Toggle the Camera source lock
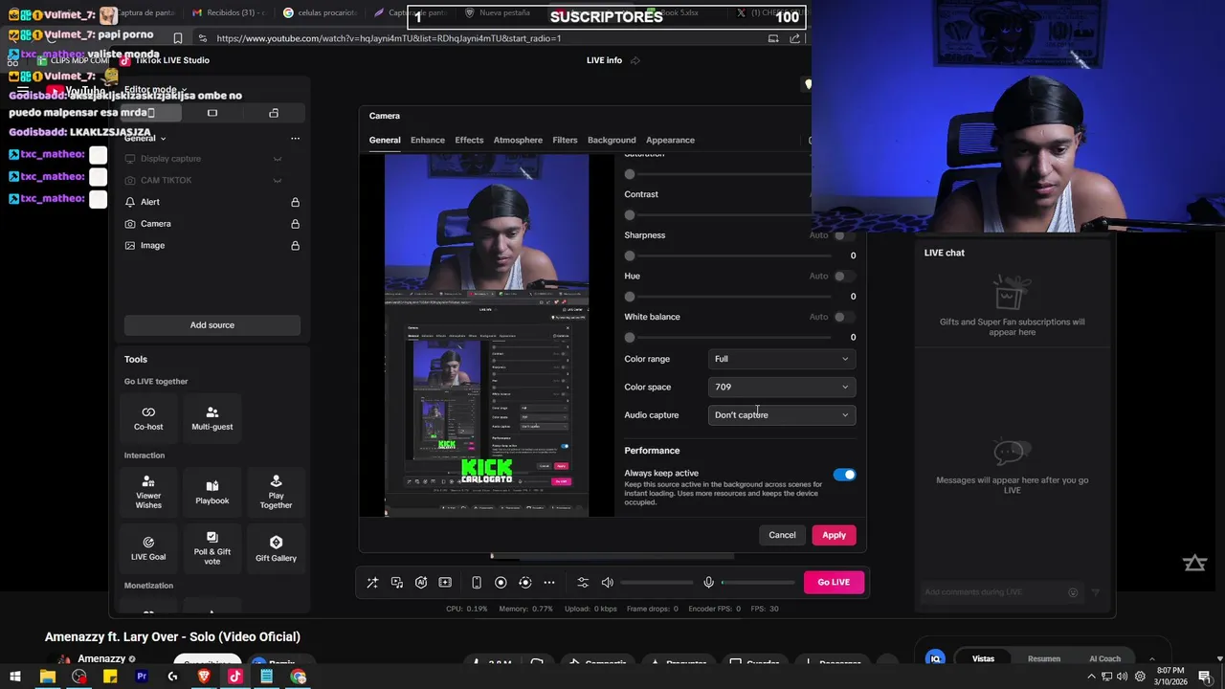1225x689 pixels. point(295,224)
